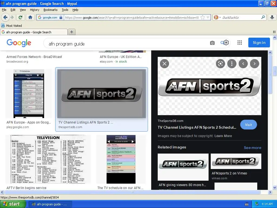
Task: Click the Mypal raccoon title bar icon
Action: 3,3
